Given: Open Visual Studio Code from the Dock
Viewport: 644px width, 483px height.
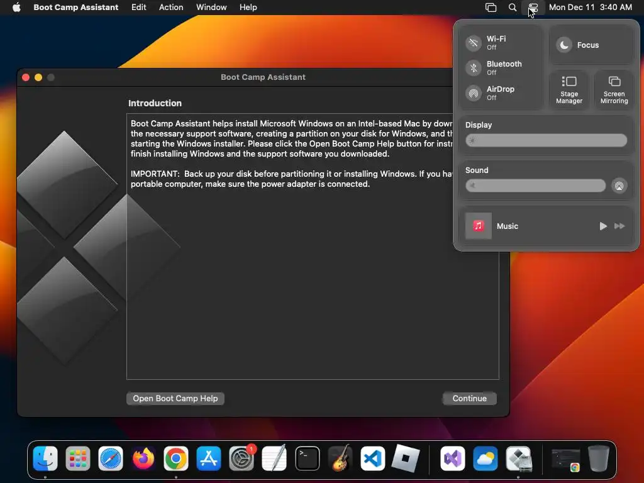Looking at the screenshot, I should click(x=372, y=458).
